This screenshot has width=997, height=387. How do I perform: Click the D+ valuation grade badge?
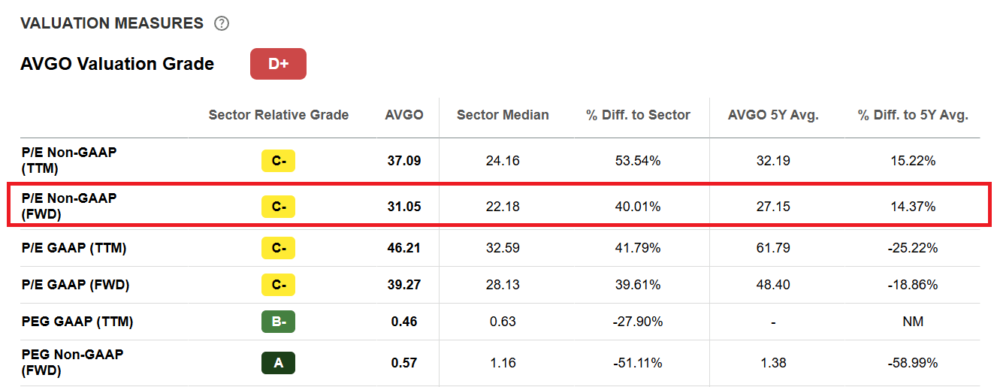(x=278, y=64)
